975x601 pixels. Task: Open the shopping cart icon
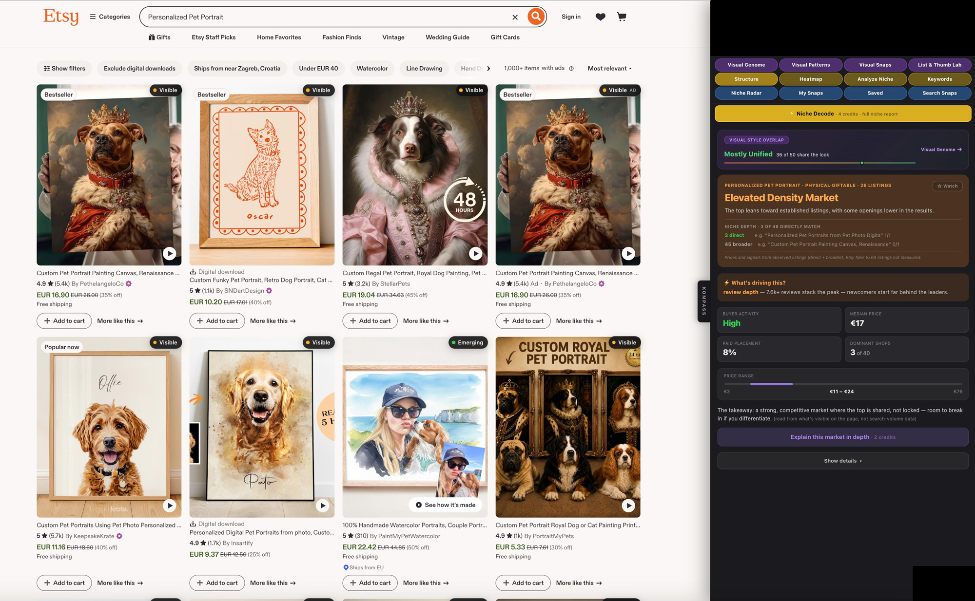click(x=622, y=17)
